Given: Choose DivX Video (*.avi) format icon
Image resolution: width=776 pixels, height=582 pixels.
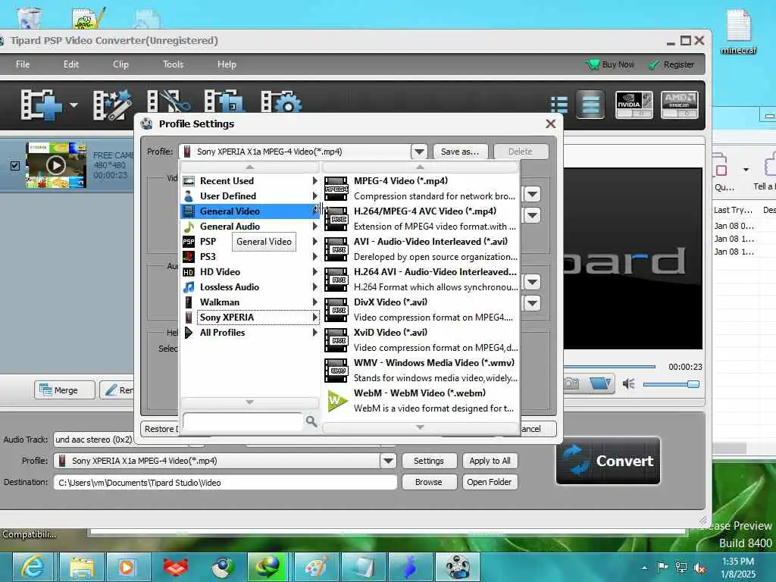Looking at the screenshot, I should 336,310.
